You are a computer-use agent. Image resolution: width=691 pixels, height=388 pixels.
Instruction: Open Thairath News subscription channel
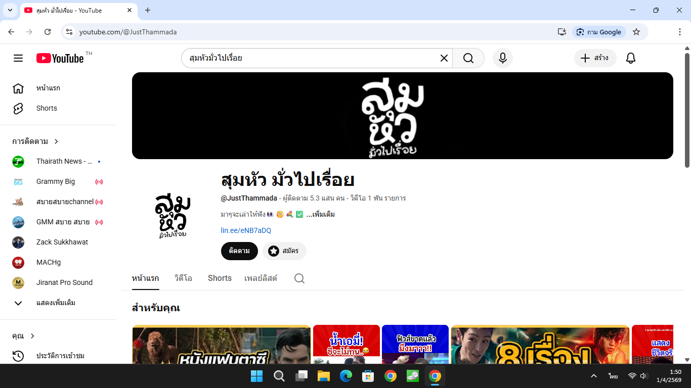(58, 162)
